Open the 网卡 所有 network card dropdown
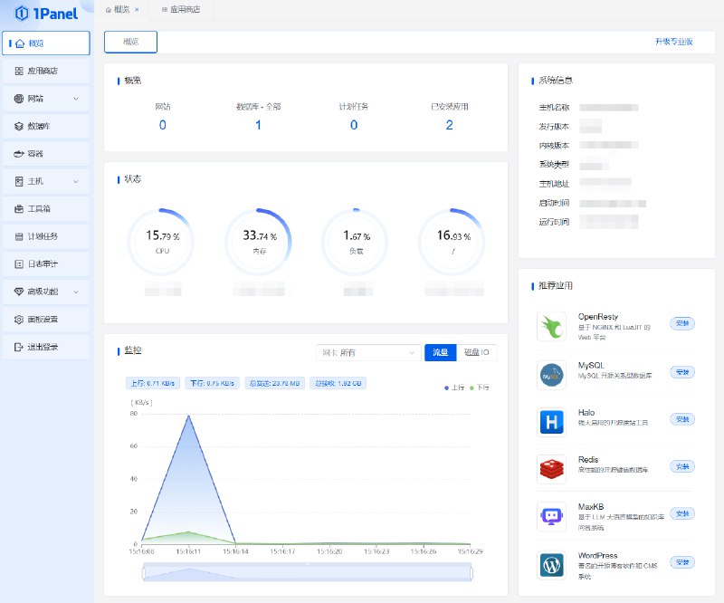The width and height of the screenshot is (724, 603). (x=368, y=353)
